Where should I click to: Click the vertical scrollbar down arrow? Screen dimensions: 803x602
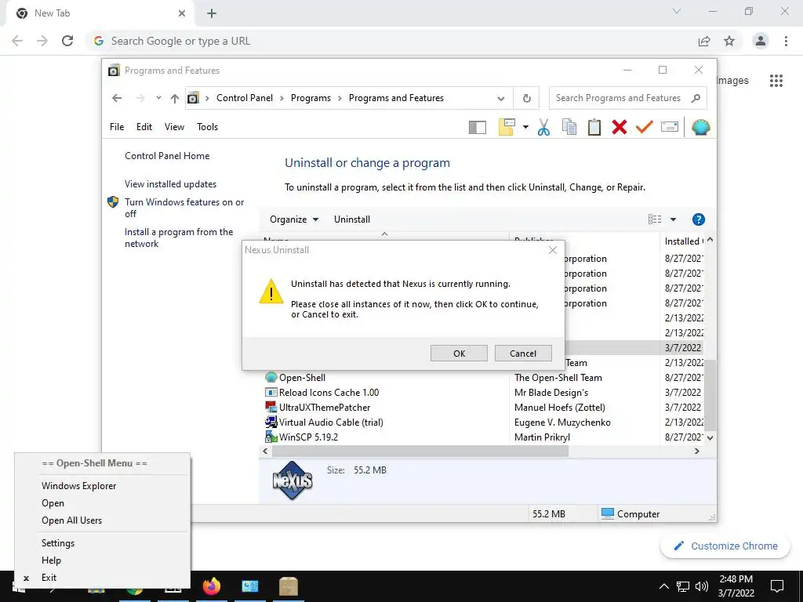710,437
